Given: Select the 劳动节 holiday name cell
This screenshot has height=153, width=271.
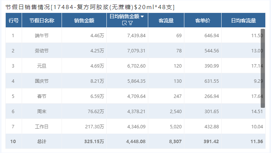Looking at the screenshot, I should click(42, 50).
